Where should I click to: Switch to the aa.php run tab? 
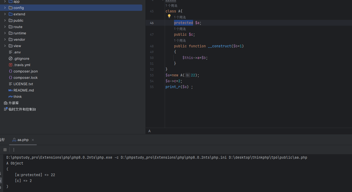click(23, 140)
